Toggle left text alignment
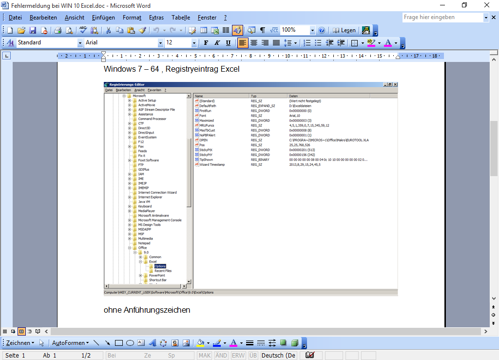499x360 pixels. pyautogui.click(x=243, y=43)
